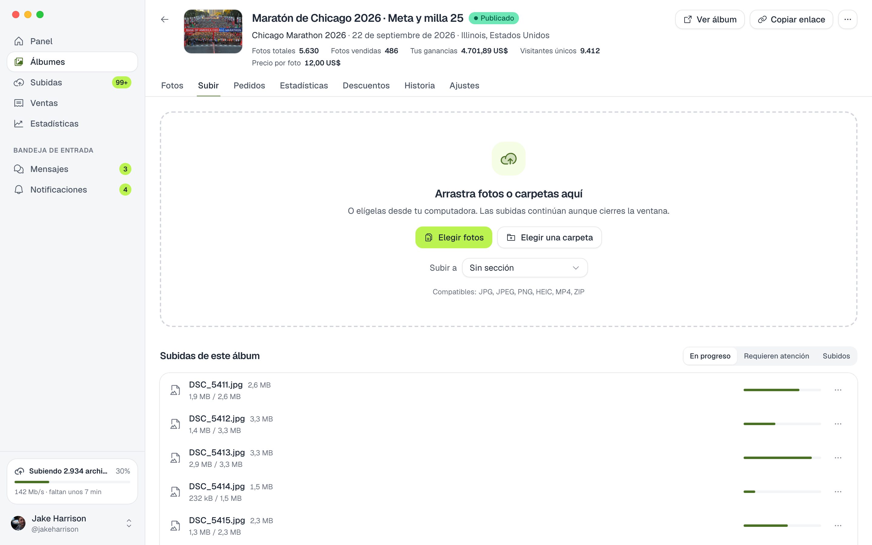Open the Panel home icon in sidebar

[19, 41]
